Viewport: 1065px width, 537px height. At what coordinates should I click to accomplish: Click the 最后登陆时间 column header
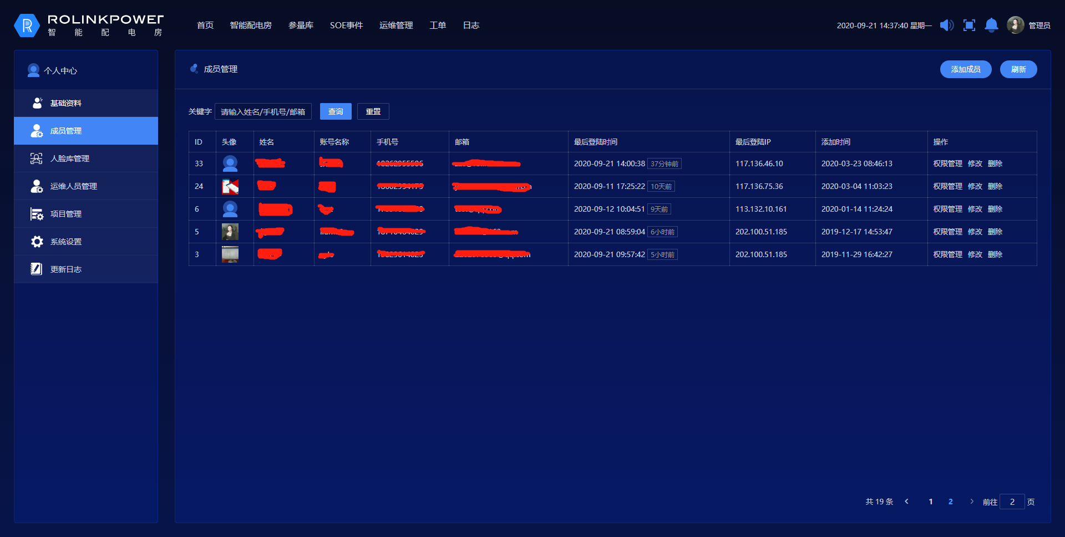coord(596,142)
